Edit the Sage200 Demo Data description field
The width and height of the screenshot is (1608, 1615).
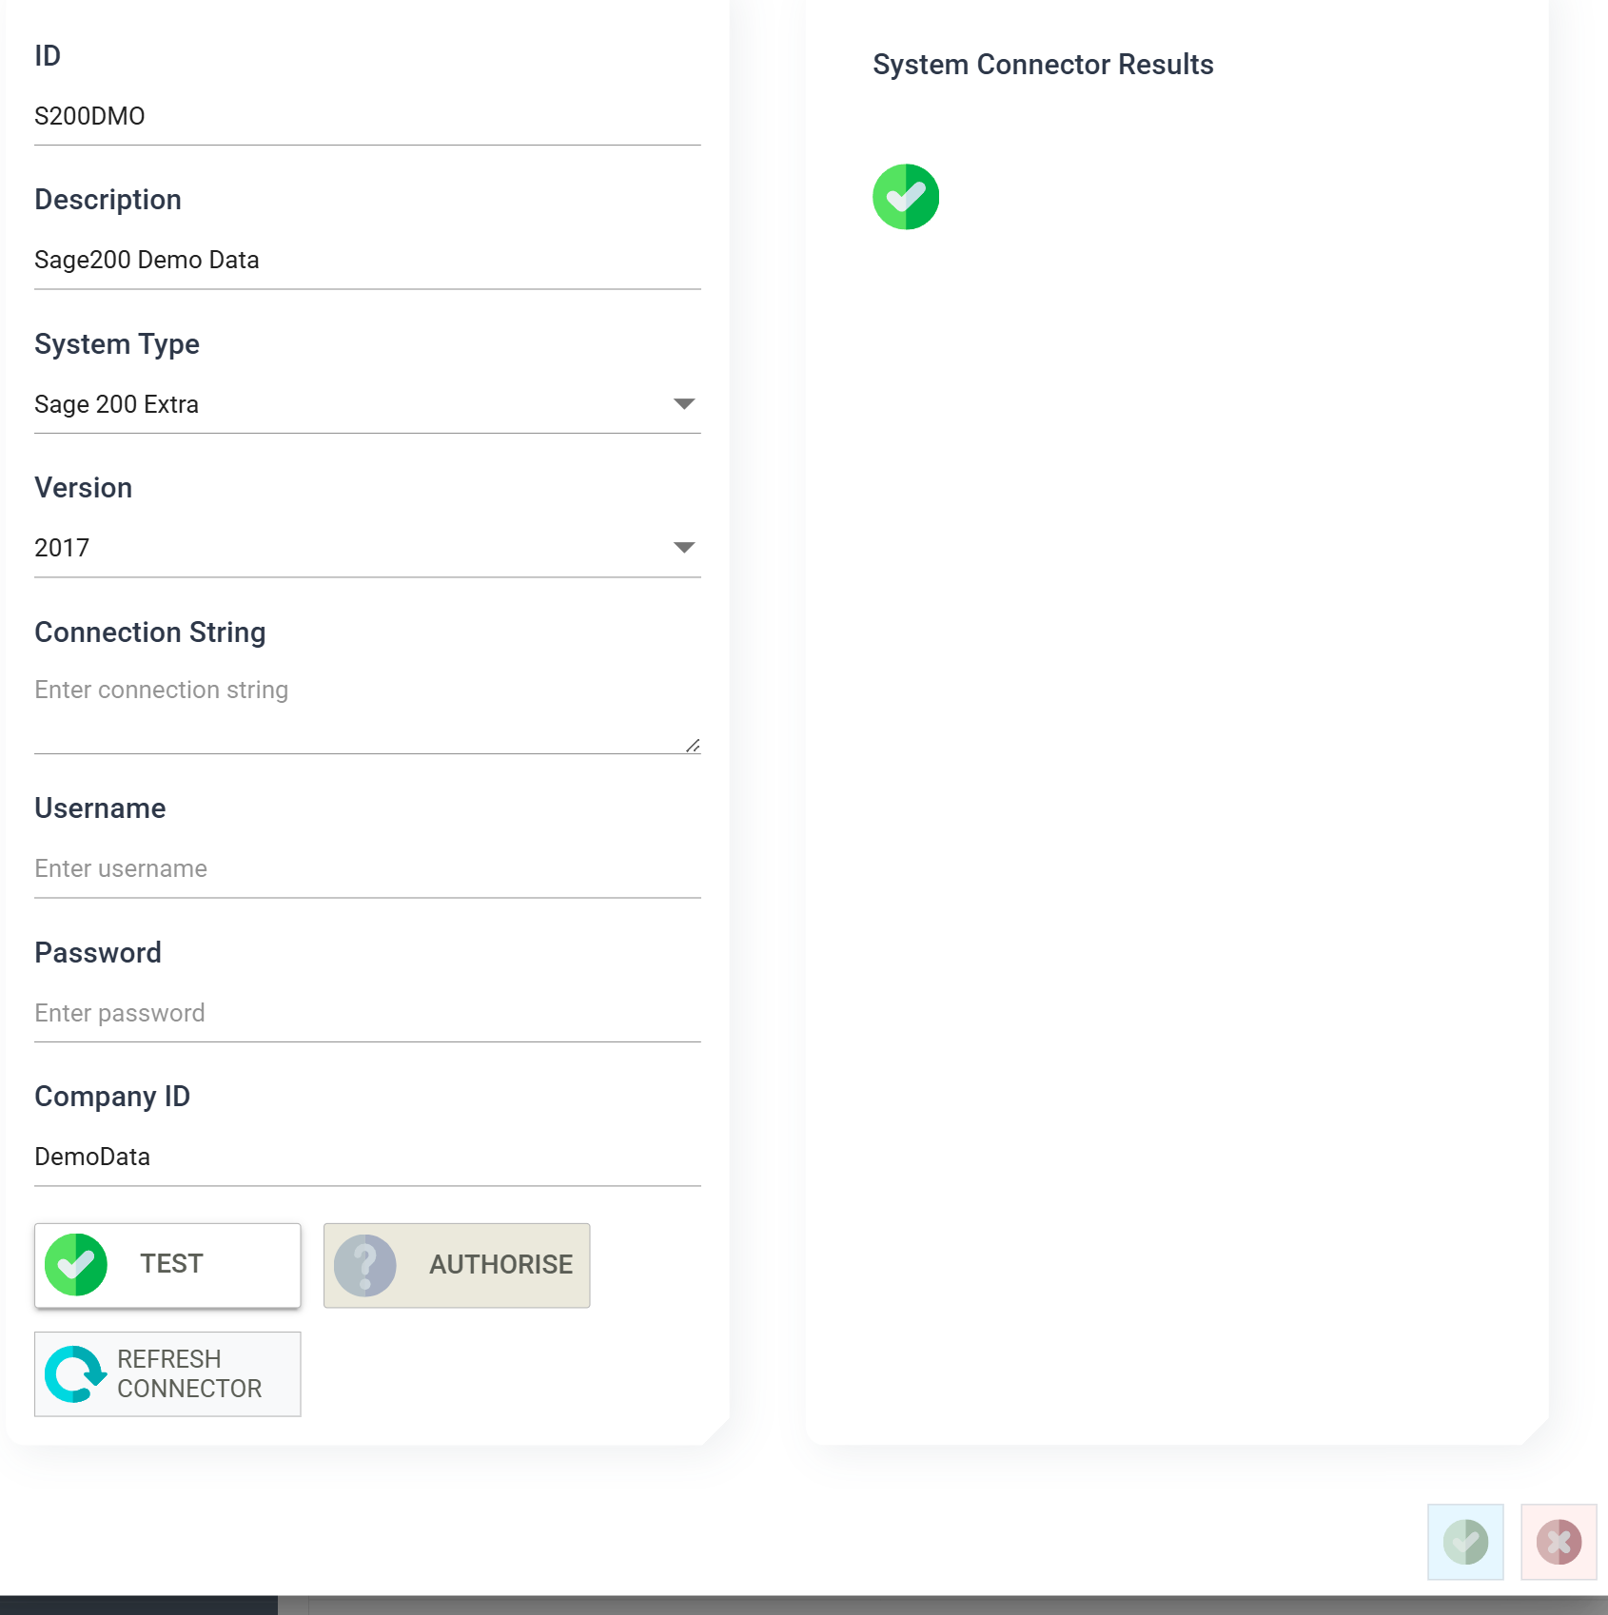tap(367, 260)
